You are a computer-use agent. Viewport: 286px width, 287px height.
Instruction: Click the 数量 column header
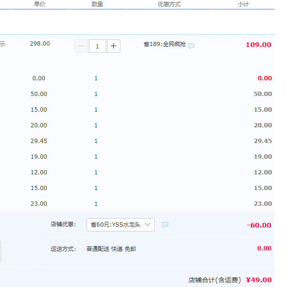tap(97, 4)
